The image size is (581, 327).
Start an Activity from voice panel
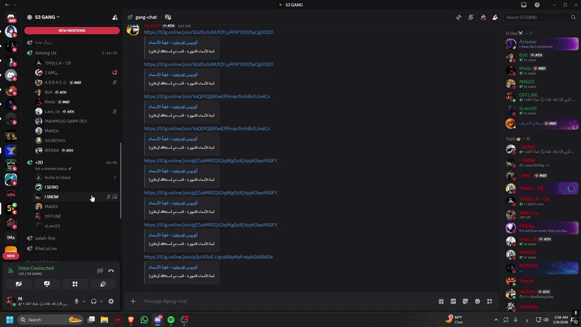[75, 284]
